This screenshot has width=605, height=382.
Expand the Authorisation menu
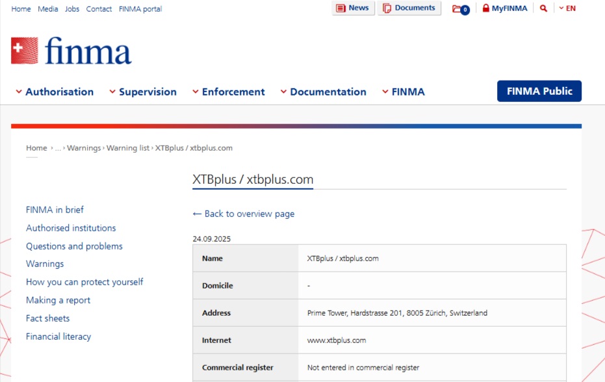coord(55,92)
